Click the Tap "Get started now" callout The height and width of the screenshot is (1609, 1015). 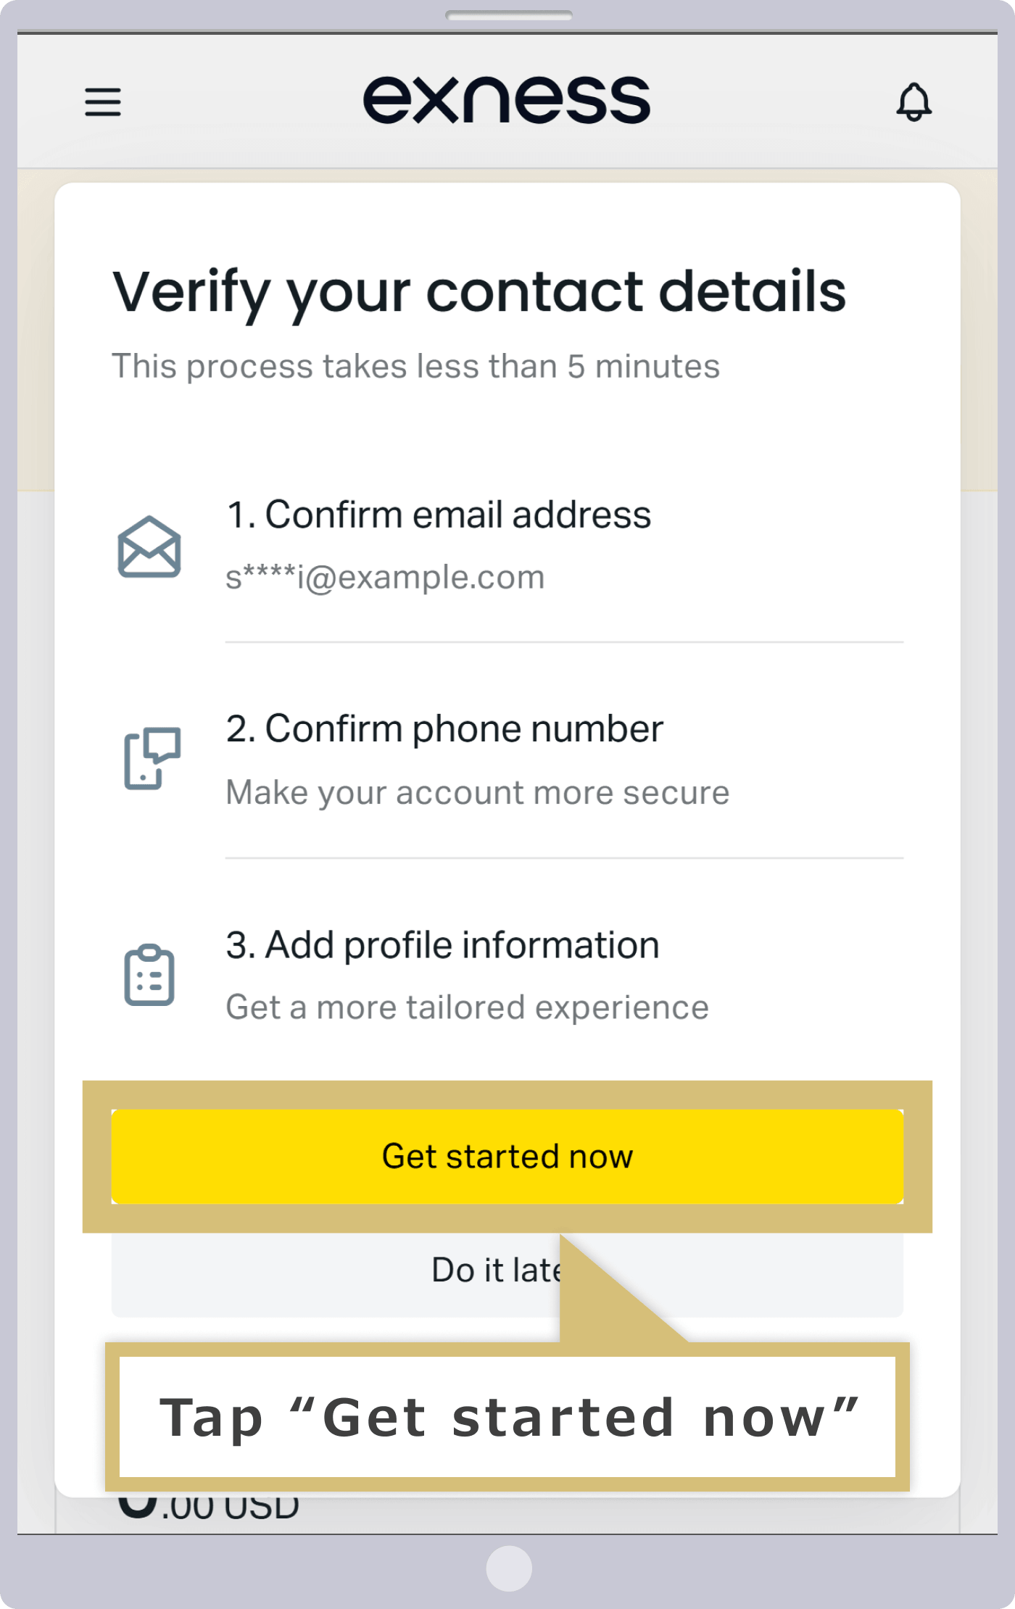coord(507,1417)
